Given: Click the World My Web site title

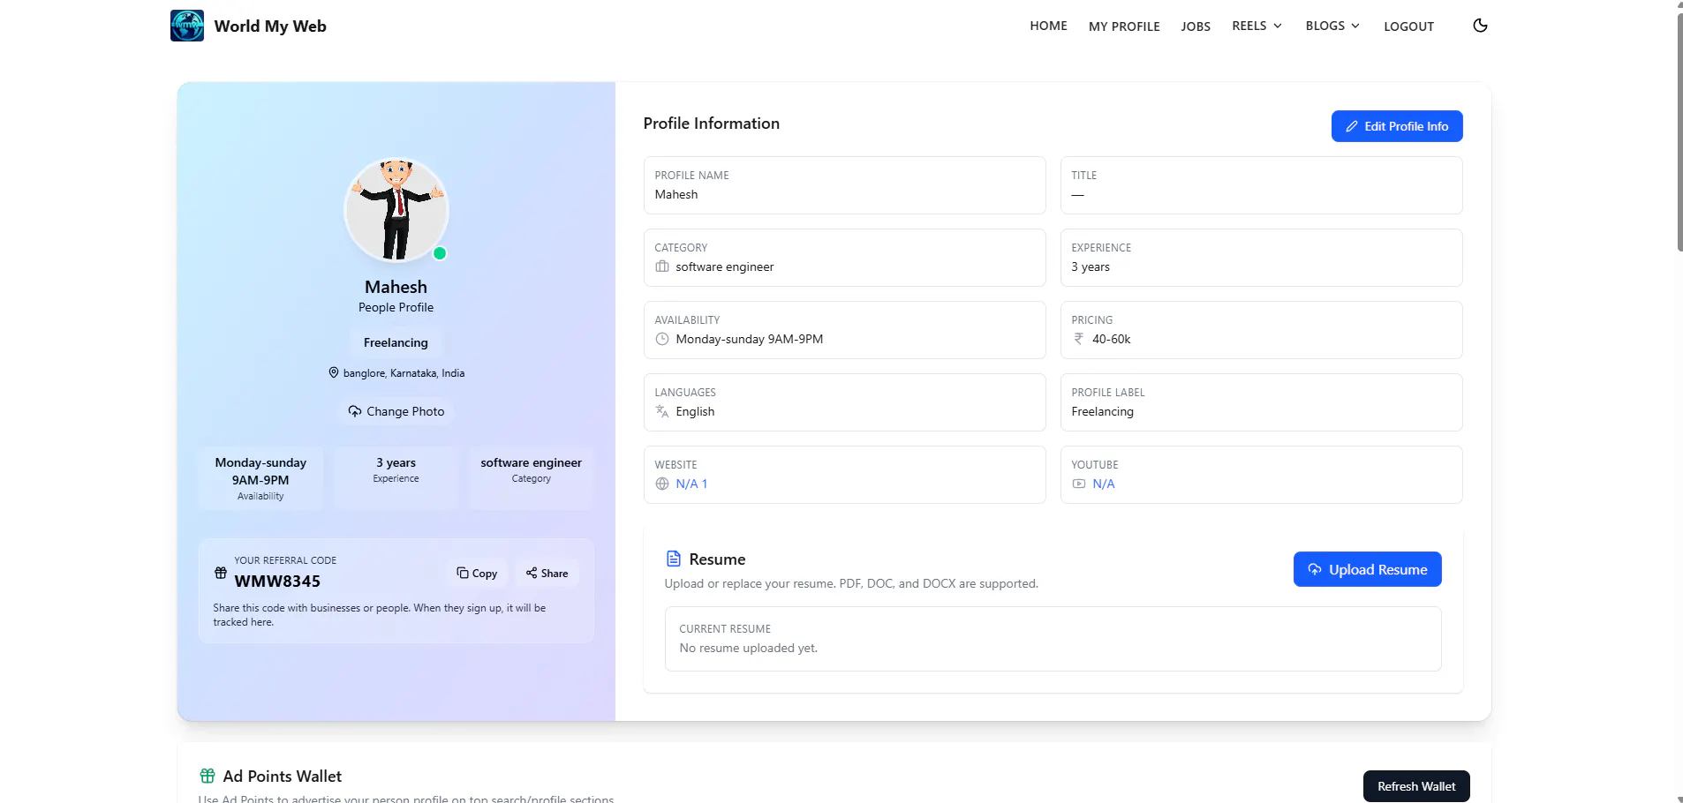Looking at the screenshot, I should (270, 26).
